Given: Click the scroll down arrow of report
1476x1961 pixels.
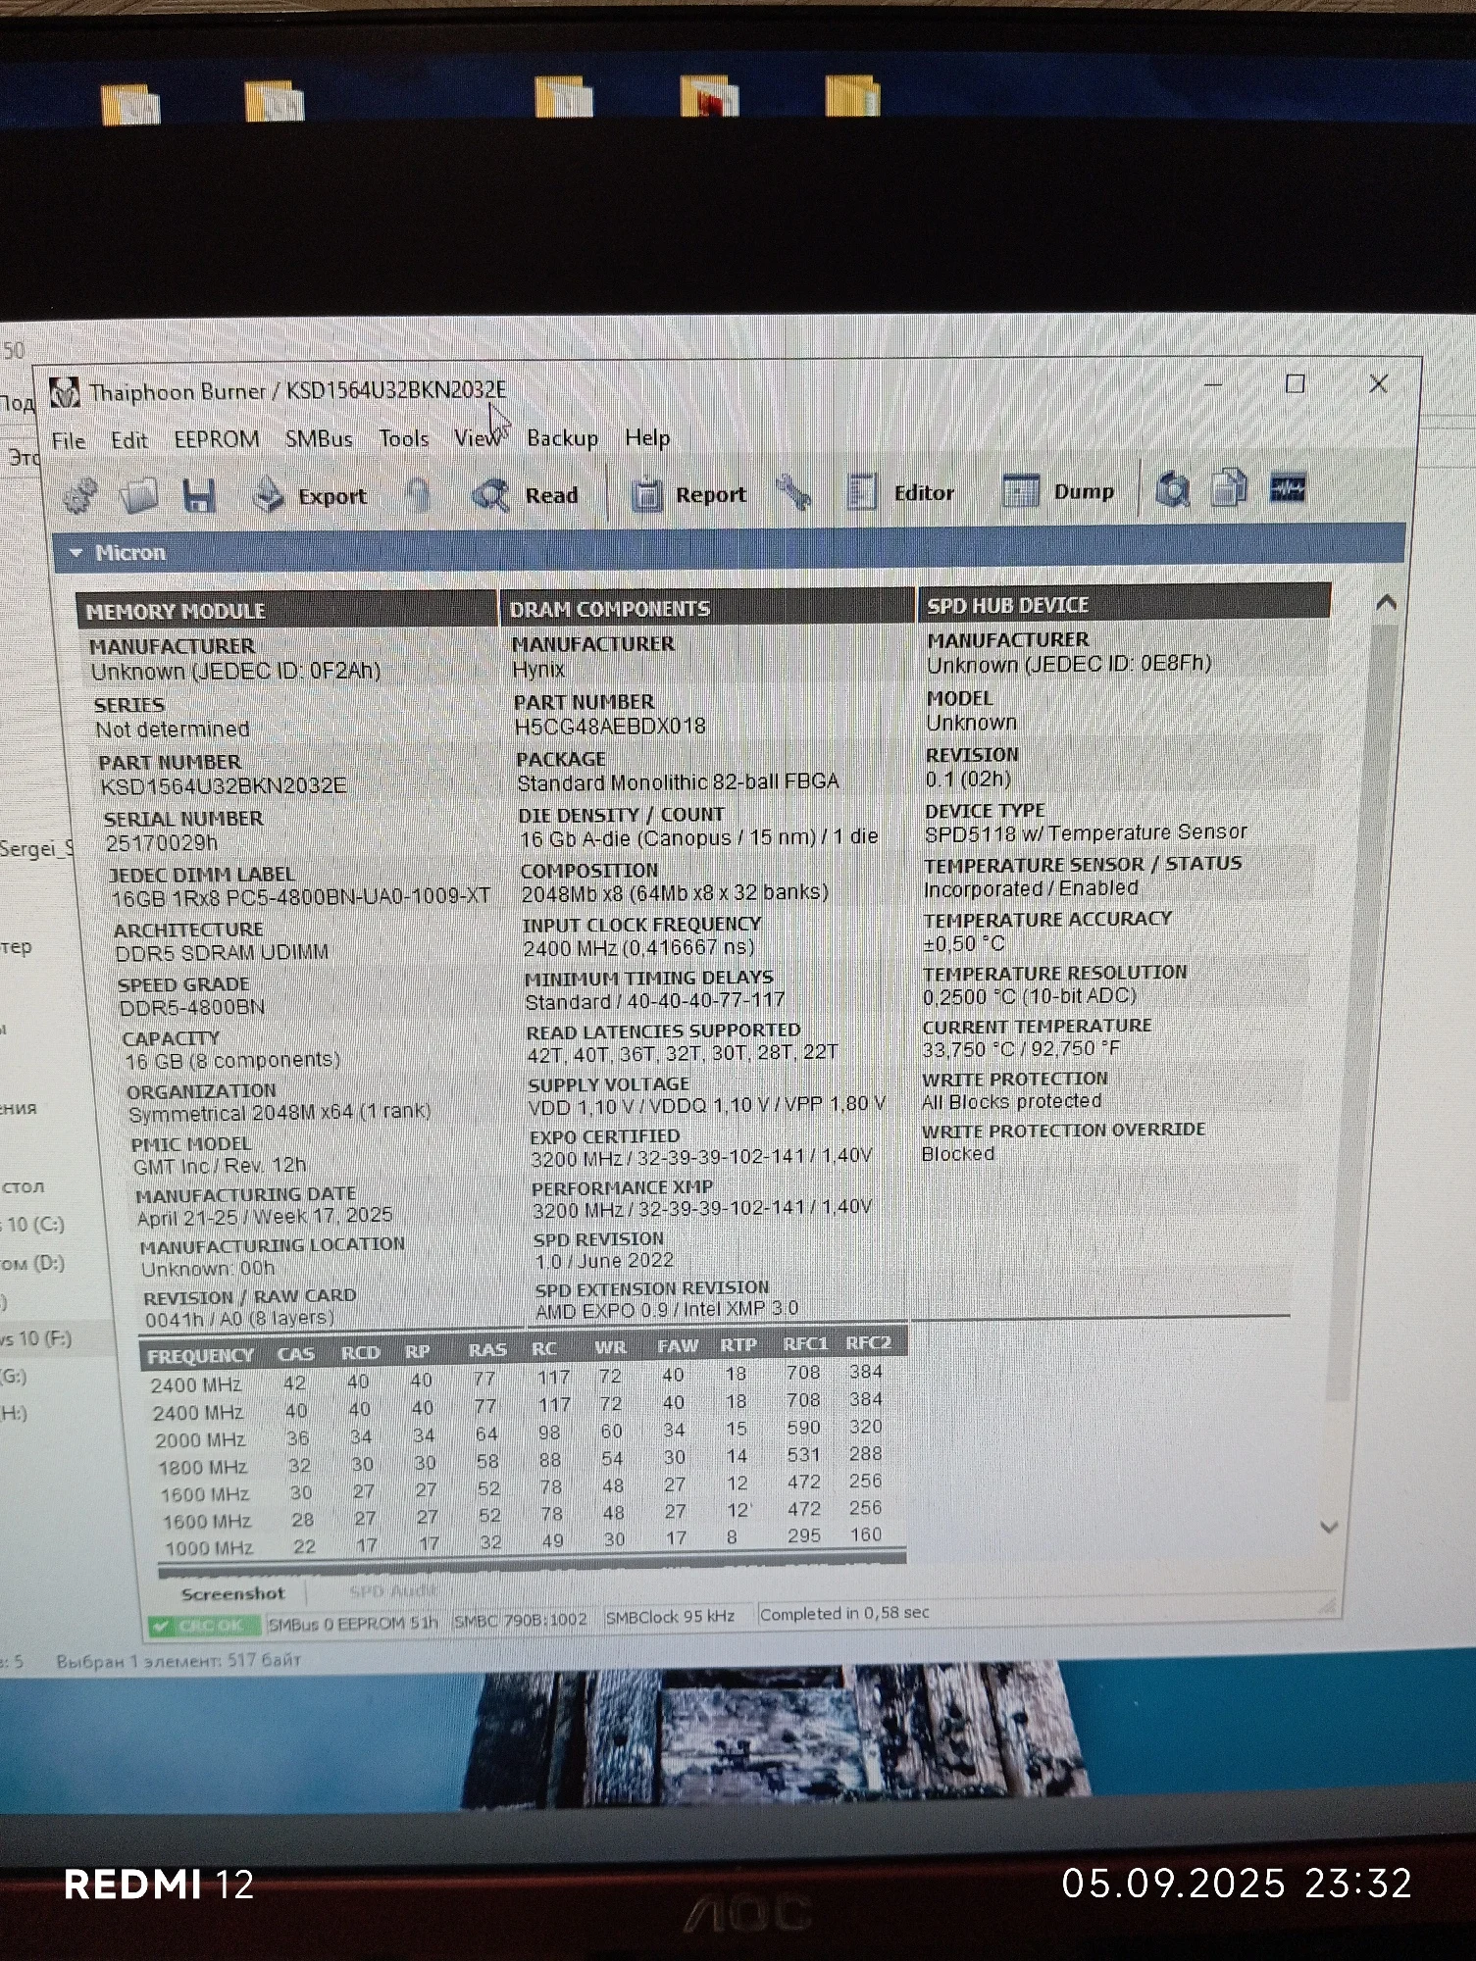Looking at the screenshot, I should pyautogui.click(x=1329, y=1527).
